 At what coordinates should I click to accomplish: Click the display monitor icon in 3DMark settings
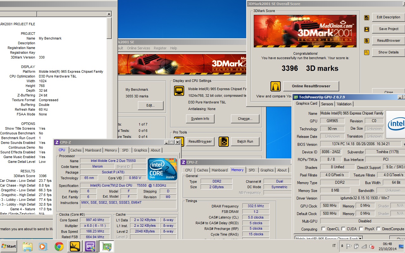[x=179, y=91]
